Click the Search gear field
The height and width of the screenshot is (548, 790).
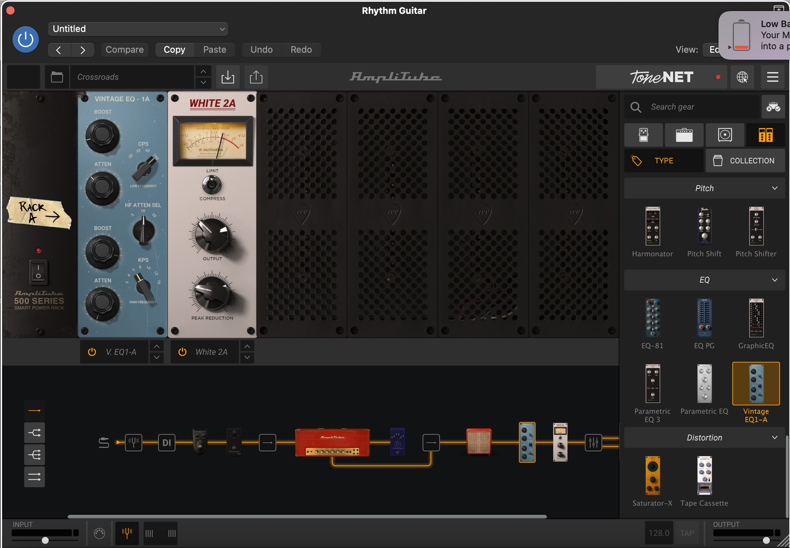pyautogui.click(x=692, y=107)
